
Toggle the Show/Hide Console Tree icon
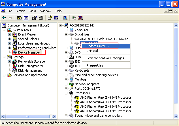26,18
